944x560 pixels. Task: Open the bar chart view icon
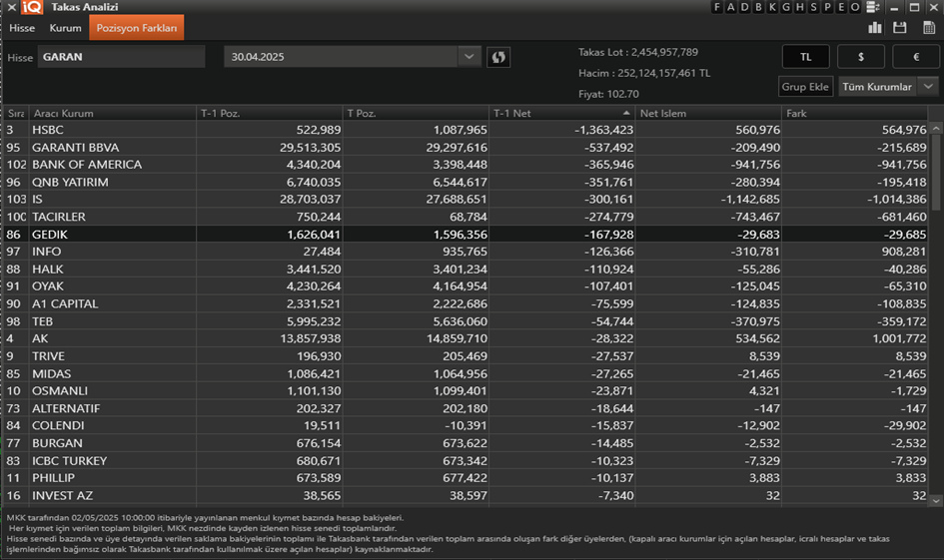(x=875, y=28)
